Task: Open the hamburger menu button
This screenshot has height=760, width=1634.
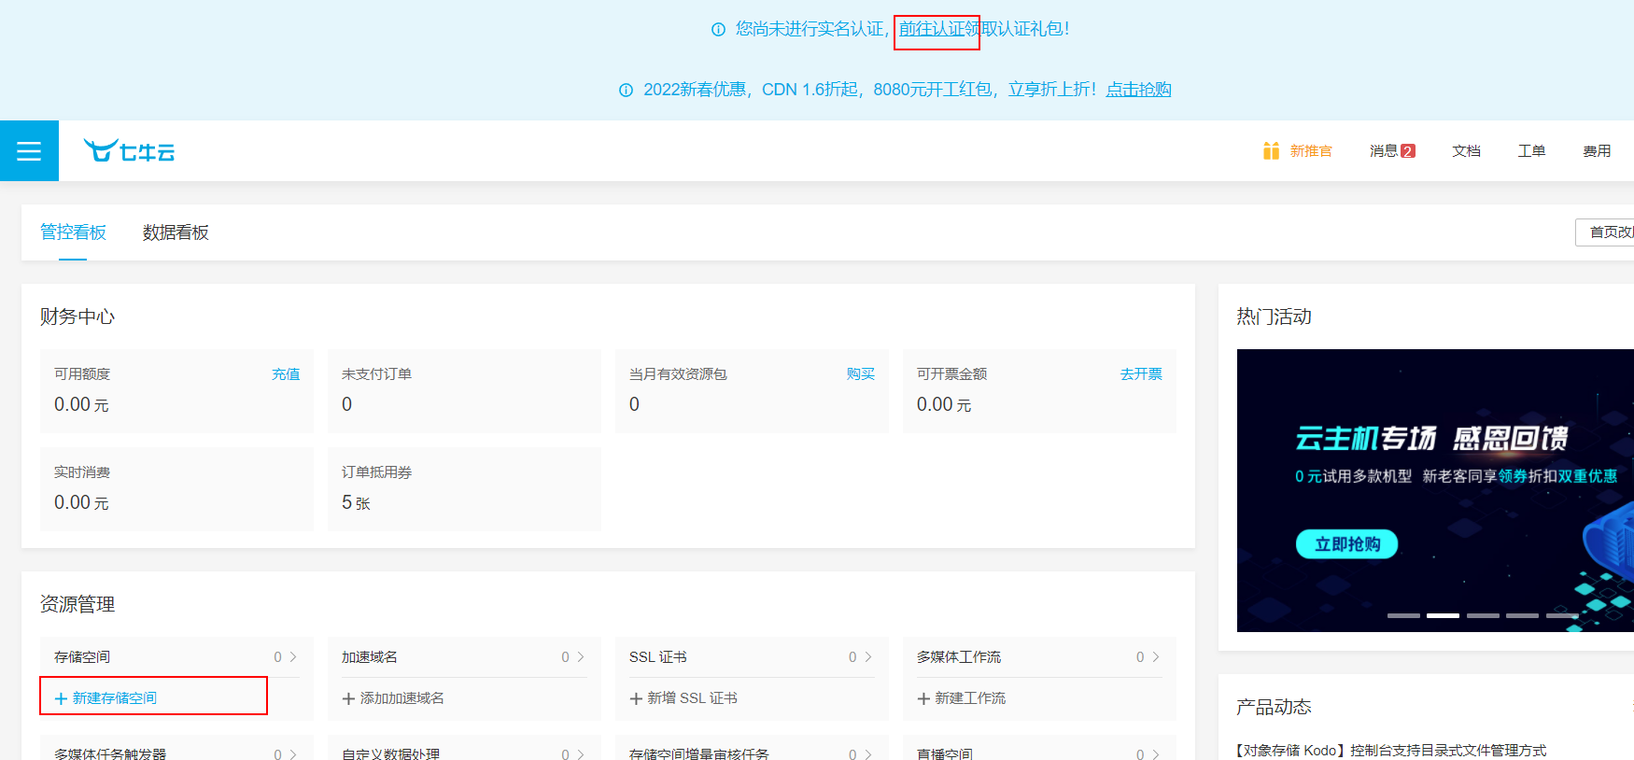Action: click(29, 150)
